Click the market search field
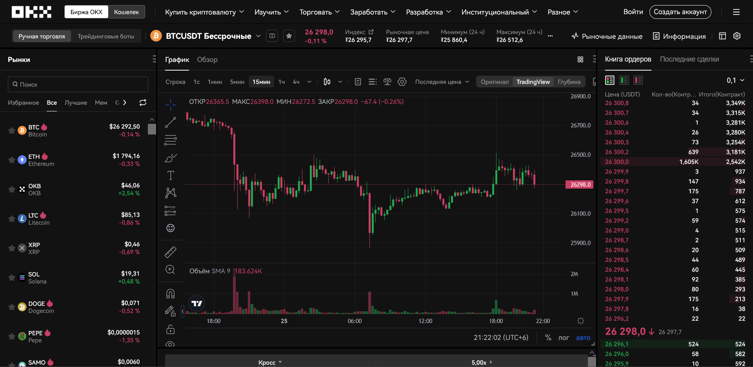753x367 pixels. tap(78, 84)
